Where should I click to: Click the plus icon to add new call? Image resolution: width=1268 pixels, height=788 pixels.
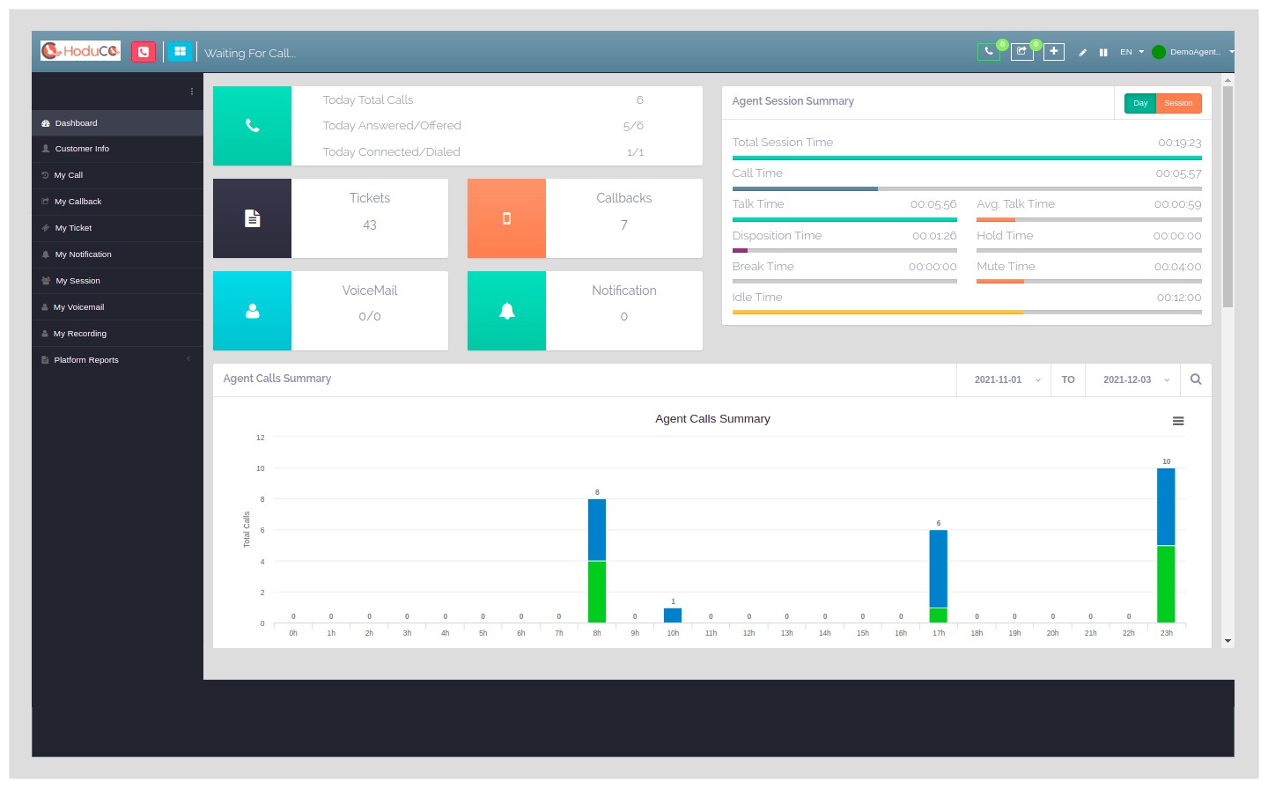pyautogui.click(x=1053, y=51)
